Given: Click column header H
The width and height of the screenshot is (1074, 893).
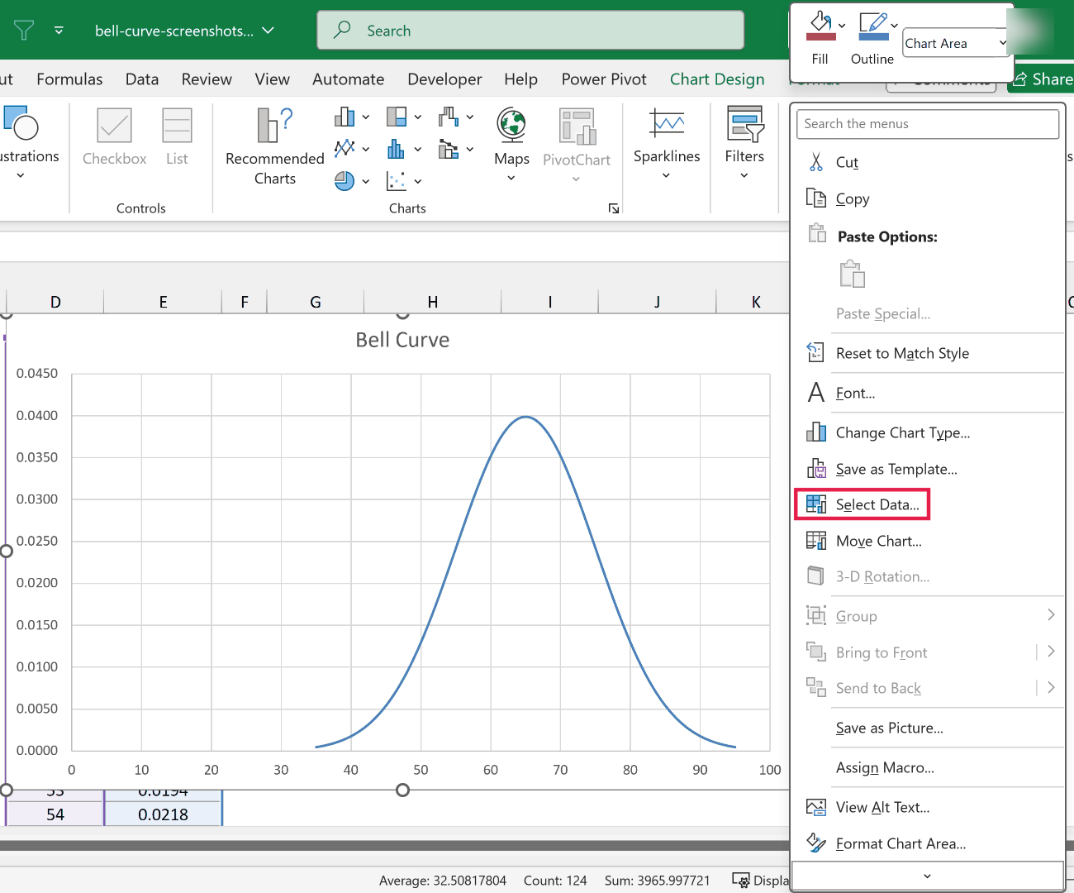Looking at the screenshot, I should [x=432, y=302].
